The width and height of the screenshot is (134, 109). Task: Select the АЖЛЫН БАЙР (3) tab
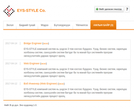click(103, 25)
